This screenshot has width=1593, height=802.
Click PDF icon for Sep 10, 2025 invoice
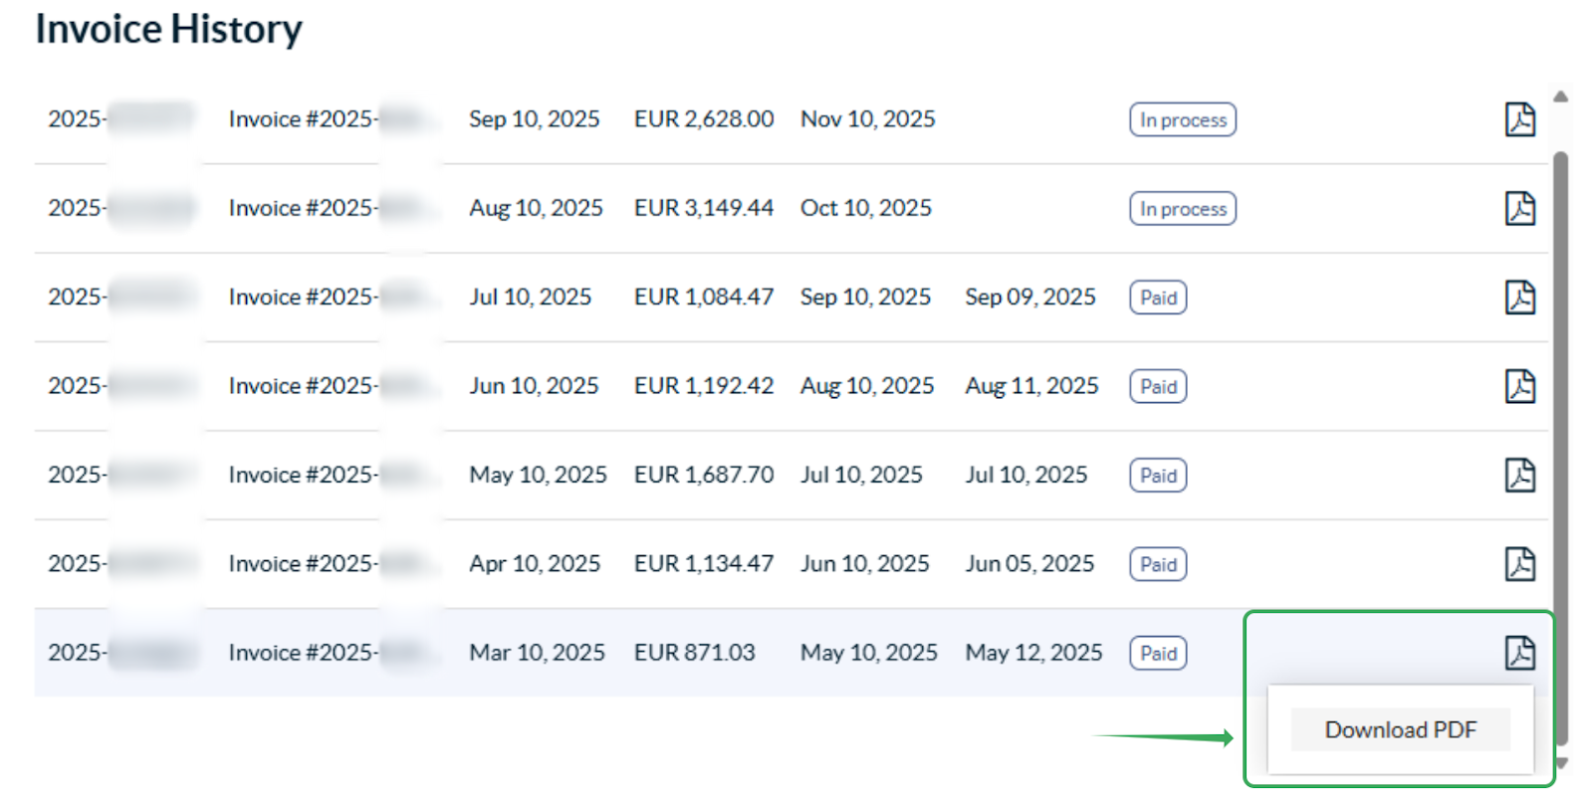click(1519, 119)
